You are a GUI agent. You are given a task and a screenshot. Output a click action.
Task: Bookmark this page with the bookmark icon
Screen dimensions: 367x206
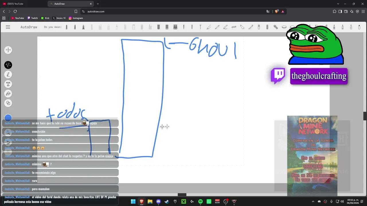click(76, 11)
